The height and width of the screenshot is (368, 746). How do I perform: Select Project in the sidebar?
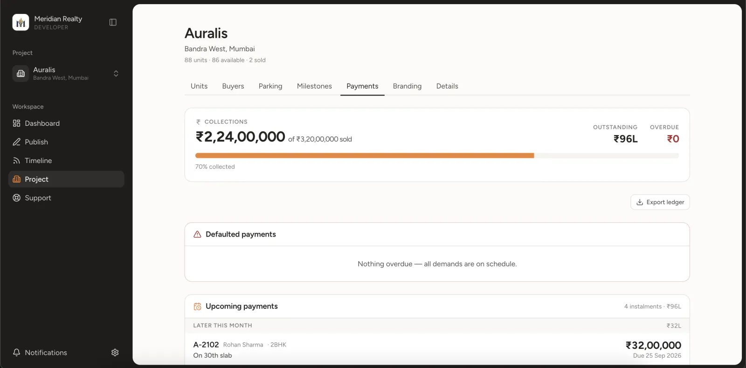[66, 179]
